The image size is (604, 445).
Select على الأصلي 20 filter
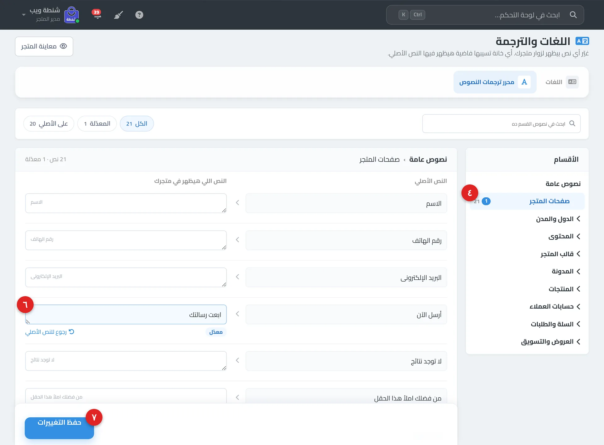click(49, 124)
